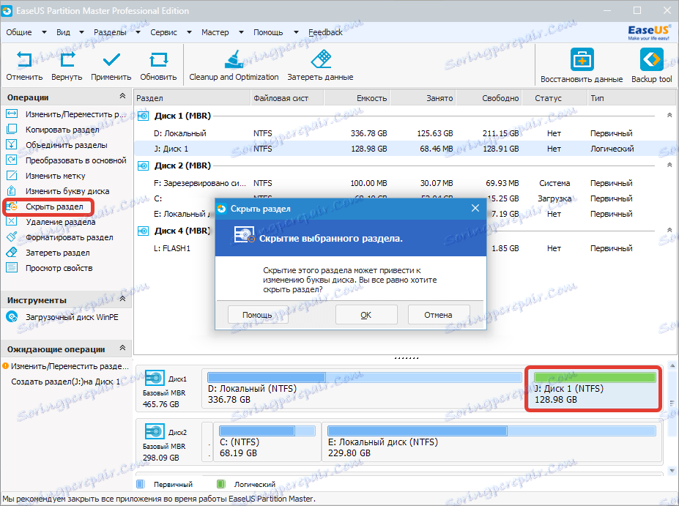Screen dimensions: 679x506
Task: Collapse the Операции panel
Action: click(122, 96)
